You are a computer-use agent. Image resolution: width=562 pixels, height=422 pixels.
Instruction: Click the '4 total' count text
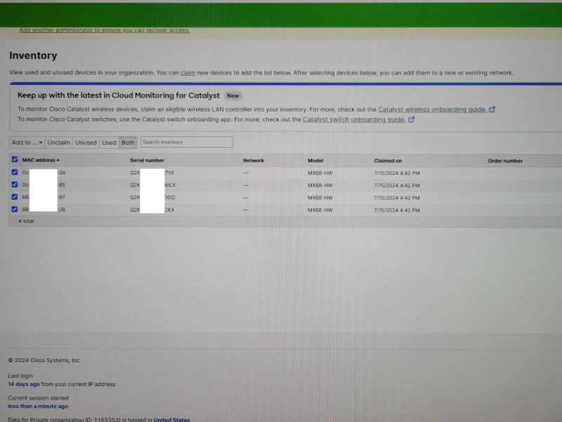tap(26, 221)
